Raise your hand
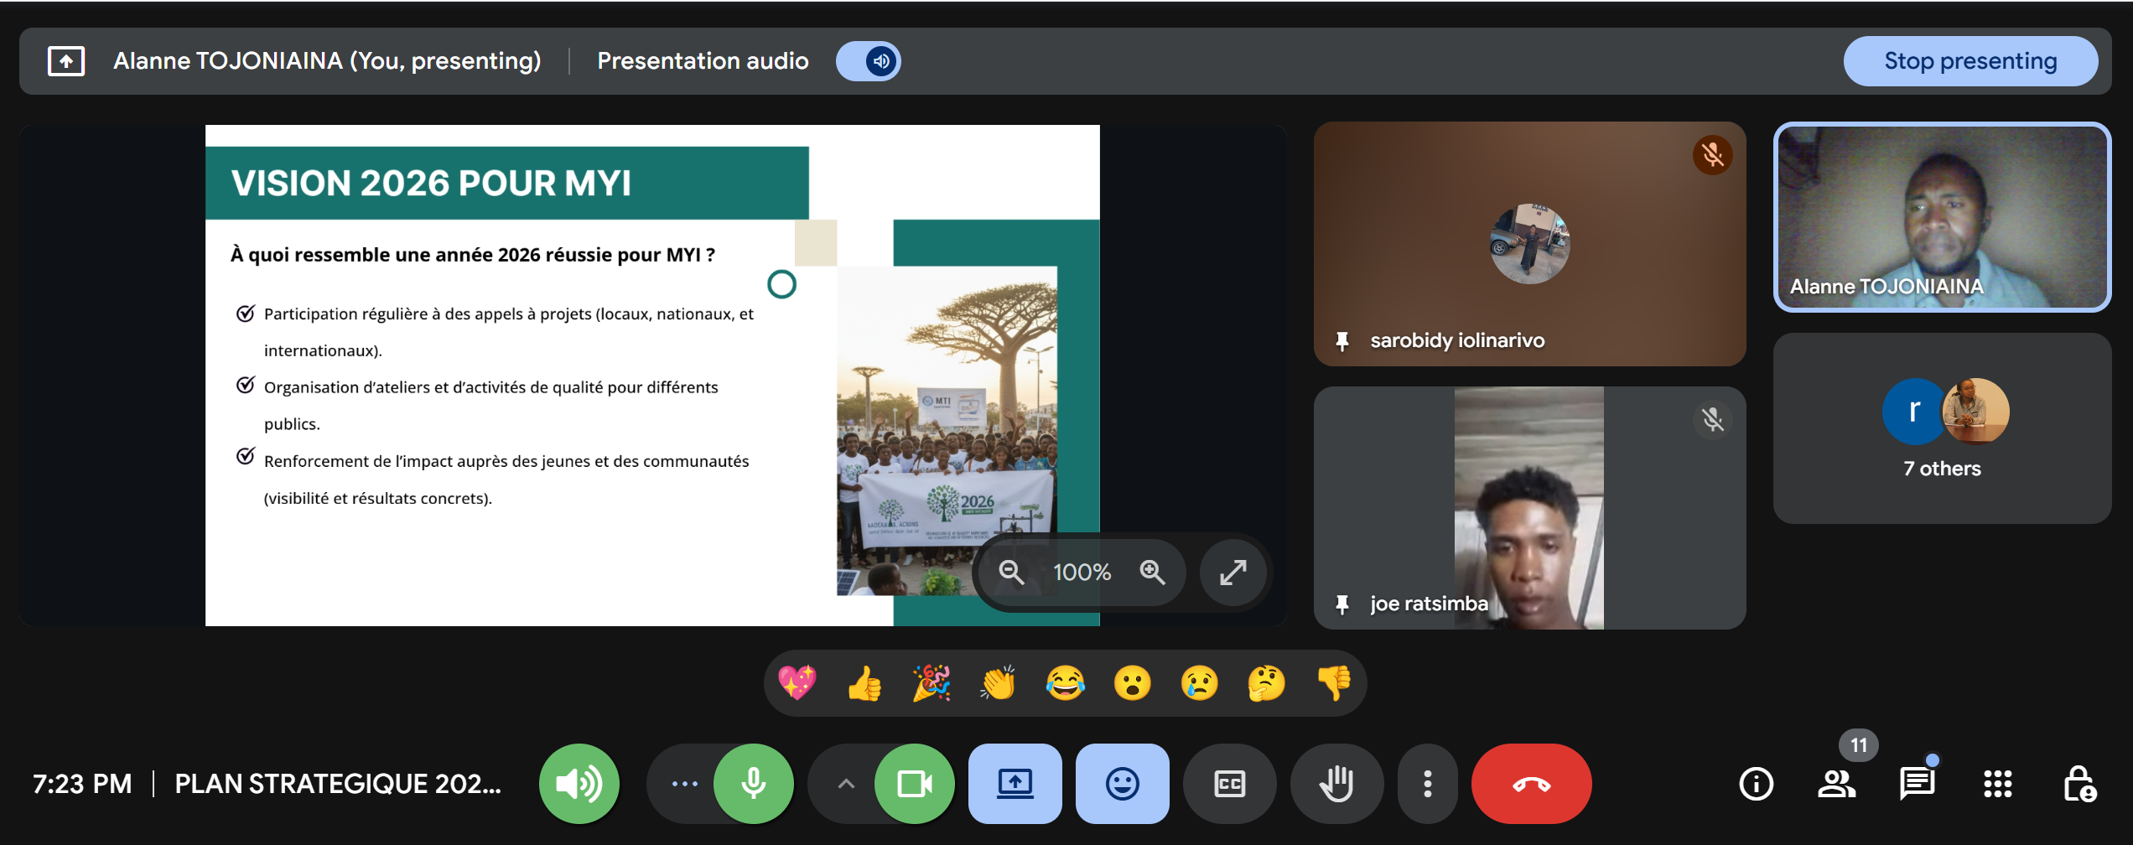2133x845 pixels. 1336,784
